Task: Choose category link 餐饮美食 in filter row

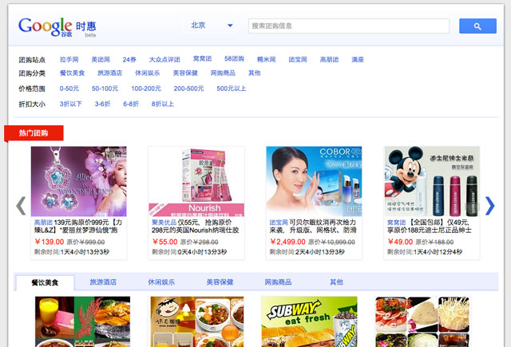Action: click(x=72, y=73)
